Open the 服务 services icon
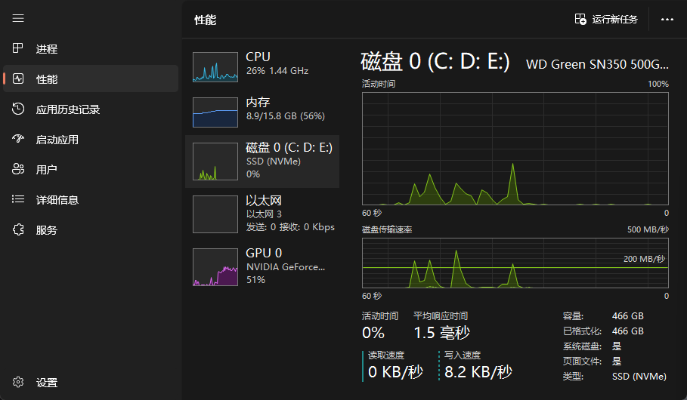 pyautogui.click(x=19, y=230)
